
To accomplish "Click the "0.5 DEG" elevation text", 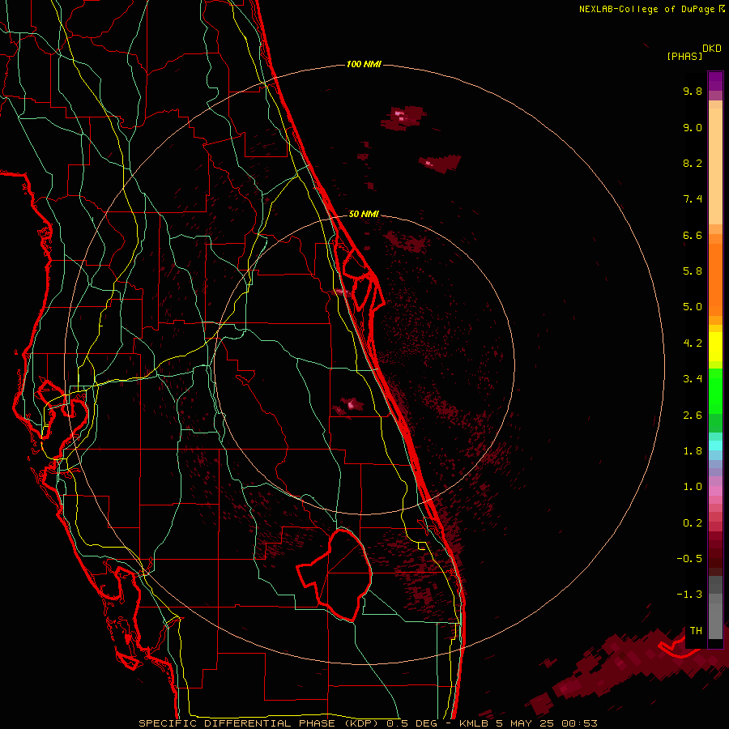I will 413,723.
